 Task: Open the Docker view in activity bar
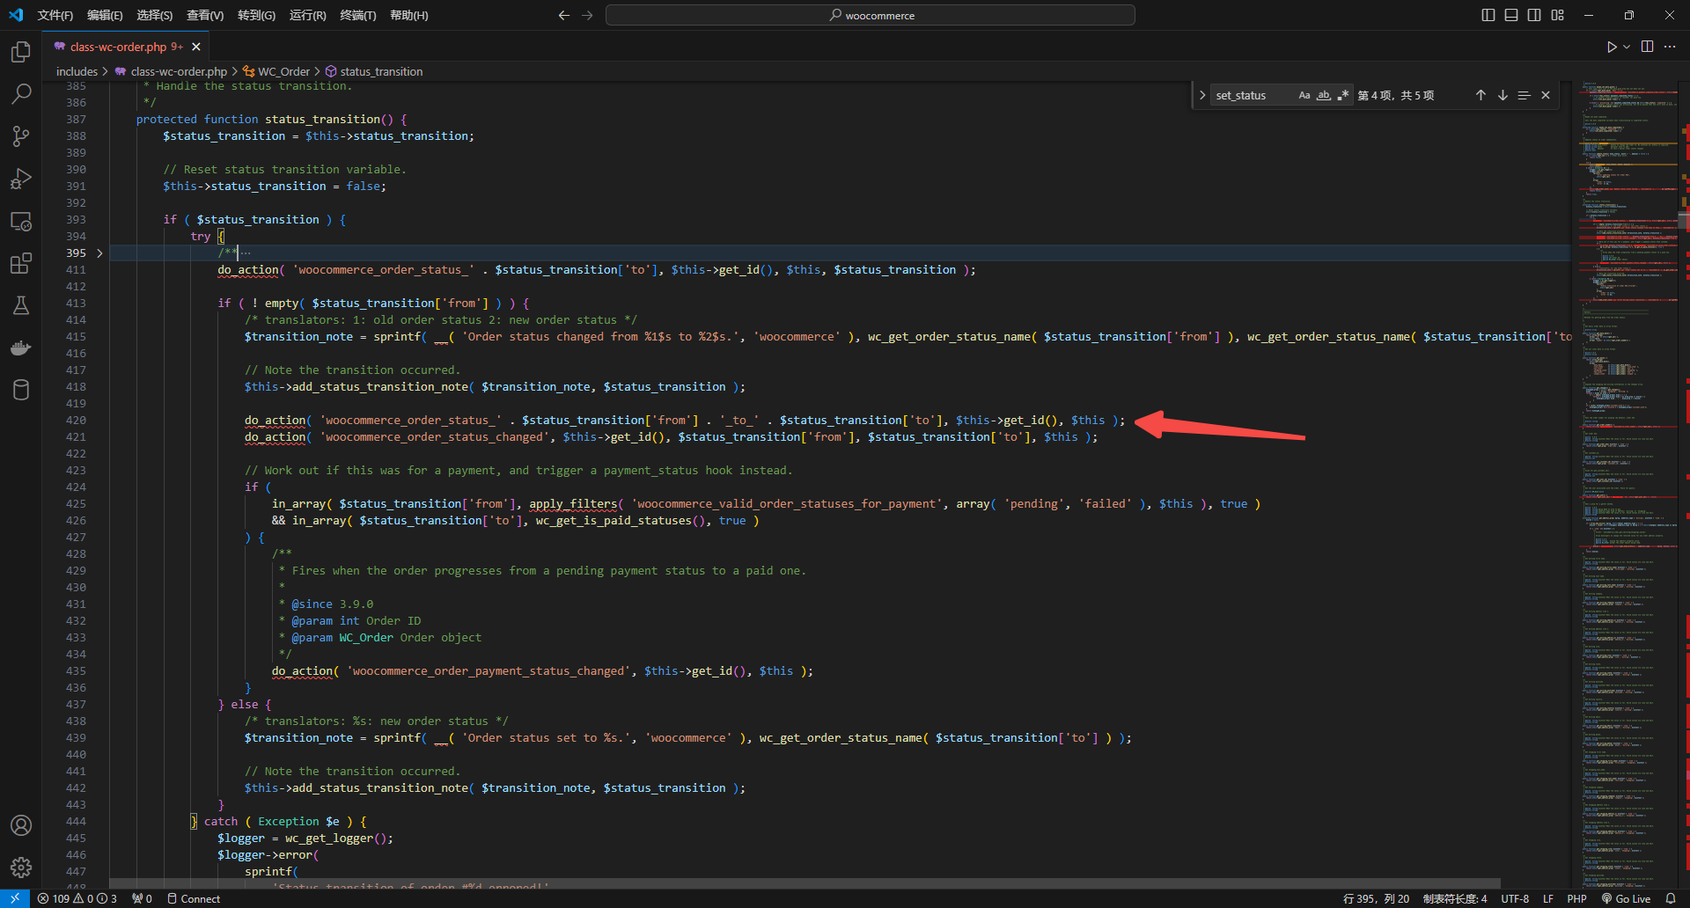tap(21, 348)
